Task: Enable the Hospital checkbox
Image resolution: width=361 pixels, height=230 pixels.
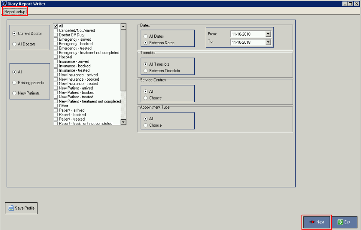Action: pyautogui.click(x=56, y=57)
